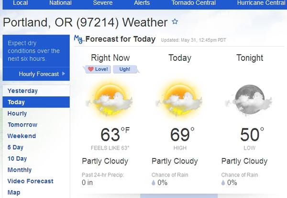
Task: Select the National navigation tab
Action: [61, 3]
